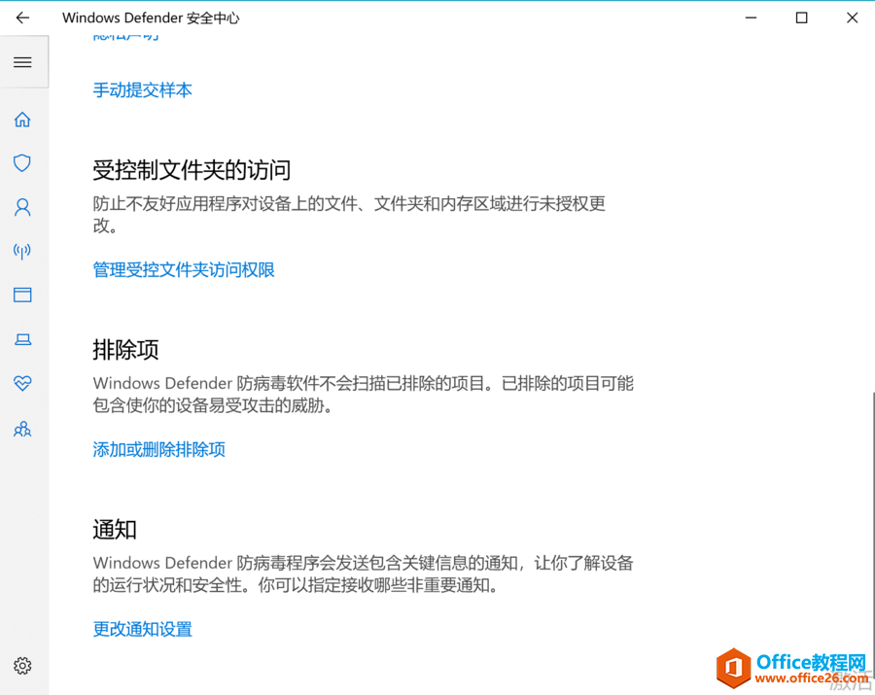
Task: Open Account protection person icon
Action: (22, 207)
